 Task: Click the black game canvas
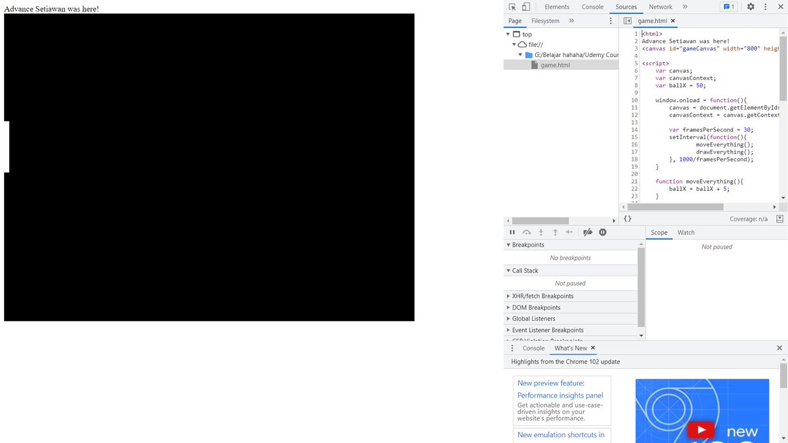coord(209,167)
